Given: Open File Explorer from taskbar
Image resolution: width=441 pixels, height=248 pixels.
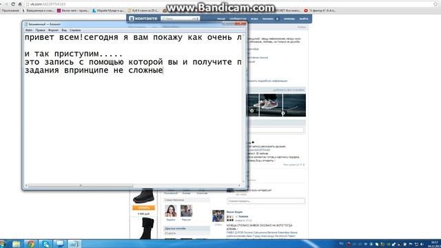Looking at the screenshot, I should 16,244.
